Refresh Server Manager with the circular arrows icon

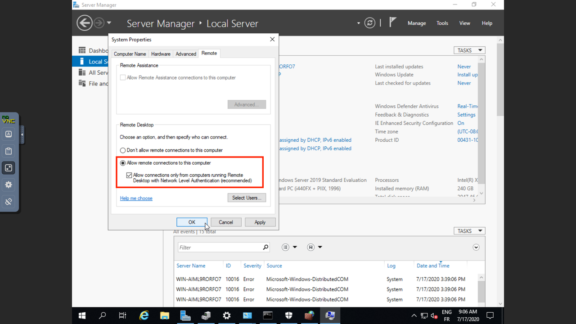tap(369, 23)
